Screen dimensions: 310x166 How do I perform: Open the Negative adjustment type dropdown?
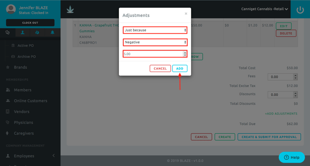click(x=155, y=42)
